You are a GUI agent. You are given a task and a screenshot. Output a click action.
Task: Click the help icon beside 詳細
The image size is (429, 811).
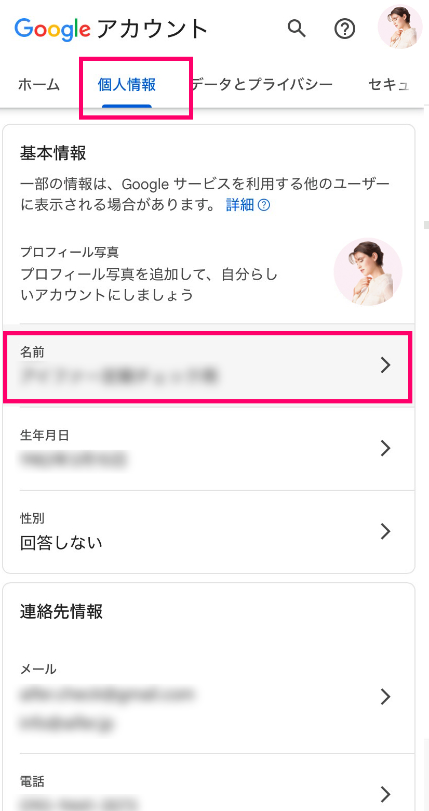tap(264, 205)
